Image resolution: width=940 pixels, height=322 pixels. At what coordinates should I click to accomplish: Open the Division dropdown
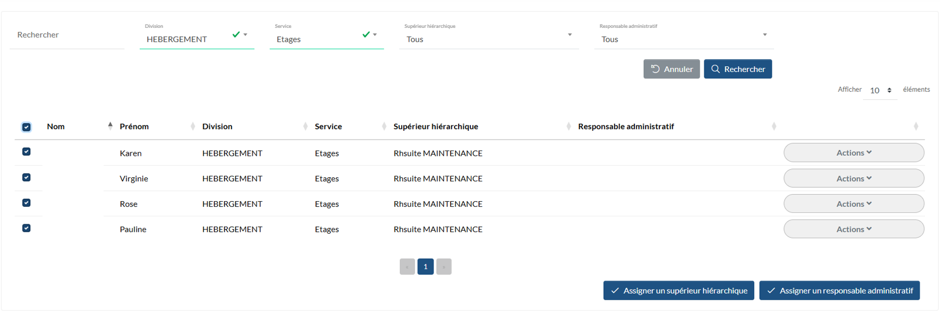(x=197, y=38)
